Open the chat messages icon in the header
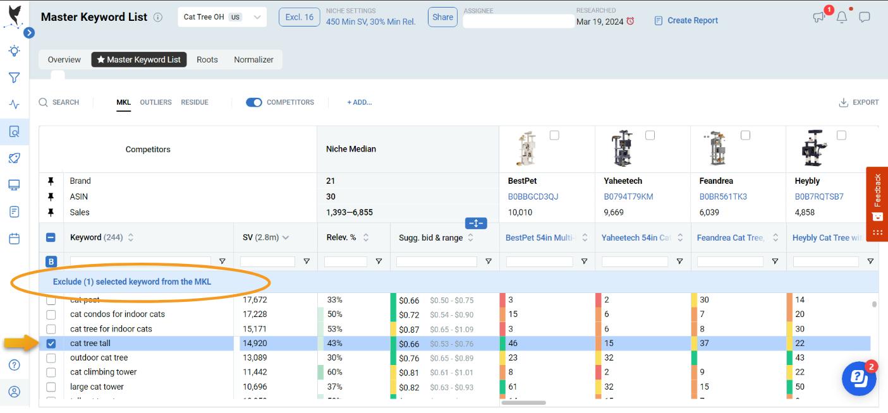Image resolution: width=888 pixels, height=413 pixels. (865, 17)
